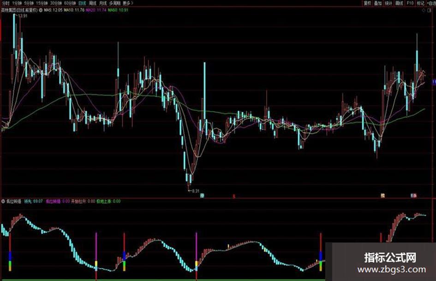Open indicator settings circle icon beside stock name
This screenshot has width=436, height=281.
click(41, 10)
